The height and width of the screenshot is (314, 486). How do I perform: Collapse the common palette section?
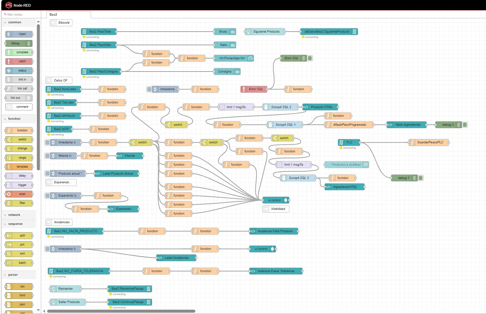click(14, 22)
